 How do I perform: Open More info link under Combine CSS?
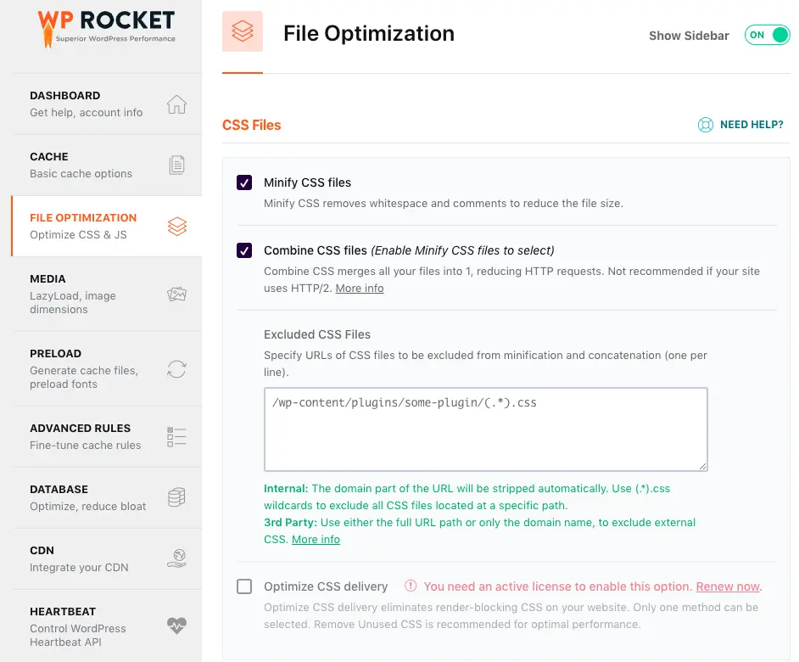pos(360,289)
